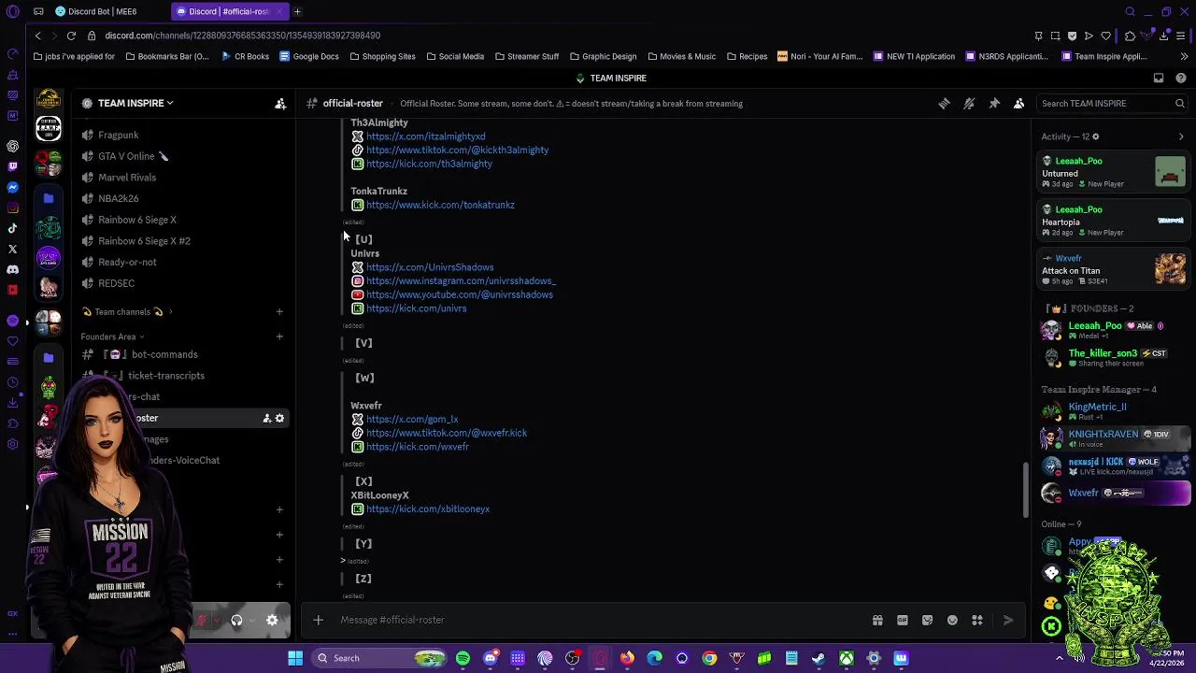
Task: Focus the Message #official-roster input
Action: (598, 620)
